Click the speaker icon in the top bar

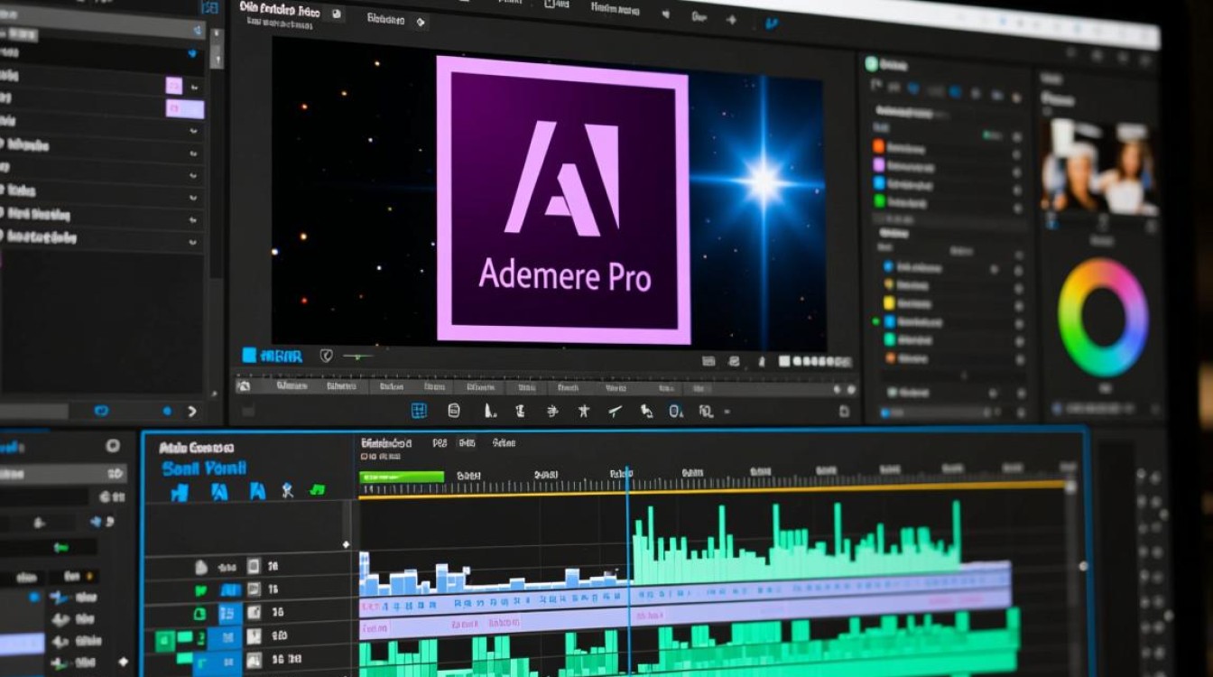(665, 14)
